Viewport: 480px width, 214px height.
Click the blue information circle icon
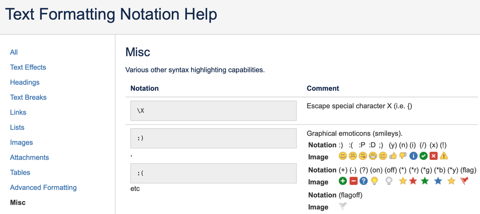[413, 156]
